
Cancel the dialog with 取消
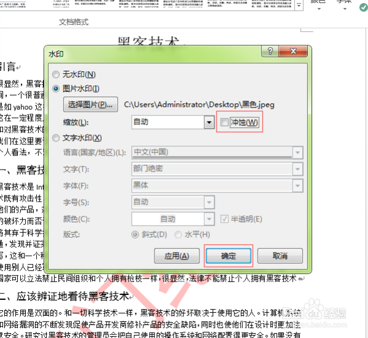pos(280,256)
